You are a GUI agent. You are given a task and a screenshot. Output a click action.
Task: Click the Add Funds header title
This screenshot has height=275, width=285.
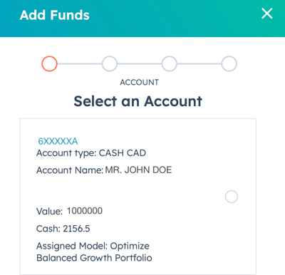pyautogui.click(x=55, y=15)
